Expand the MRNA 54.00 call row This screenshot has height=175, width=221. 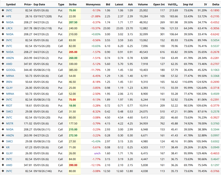tap(3, 76)
